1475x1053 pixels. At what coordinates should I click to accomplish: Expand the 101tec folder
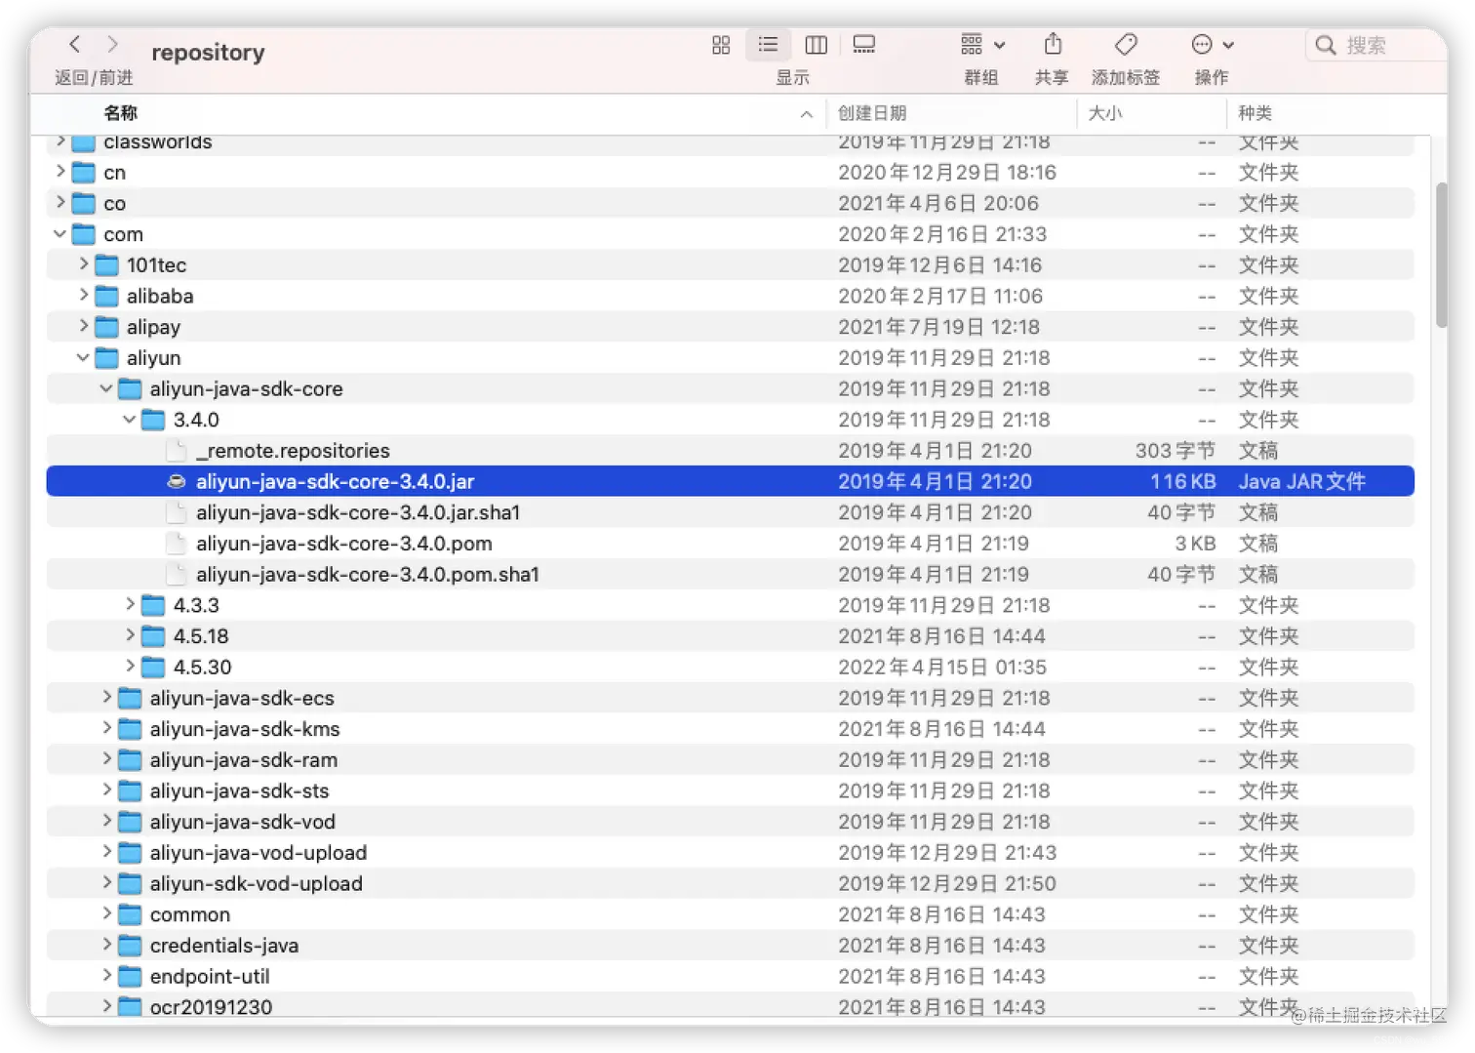coord(84,264)
